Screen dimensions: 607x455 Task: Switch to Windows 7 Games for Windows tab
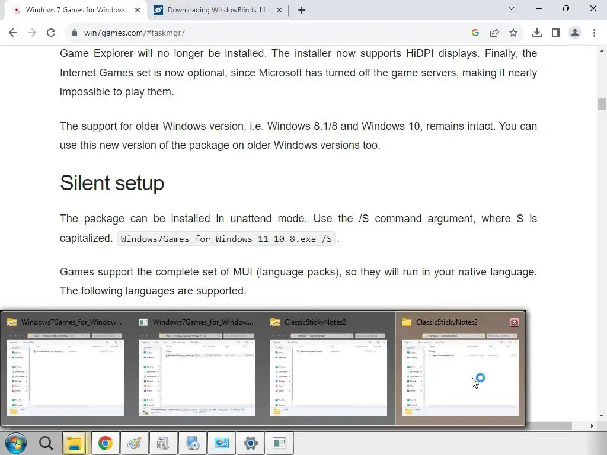[x=75, y=10]
